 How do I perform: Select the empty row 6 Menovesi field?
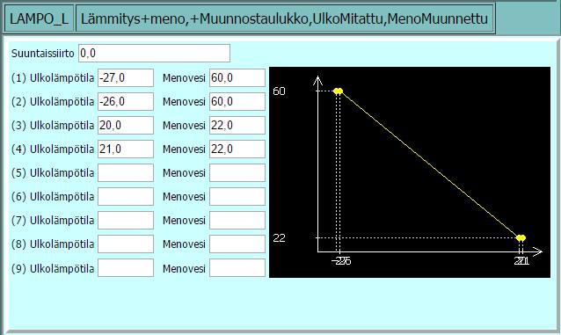pyautogui.click(x=237, y=196)
